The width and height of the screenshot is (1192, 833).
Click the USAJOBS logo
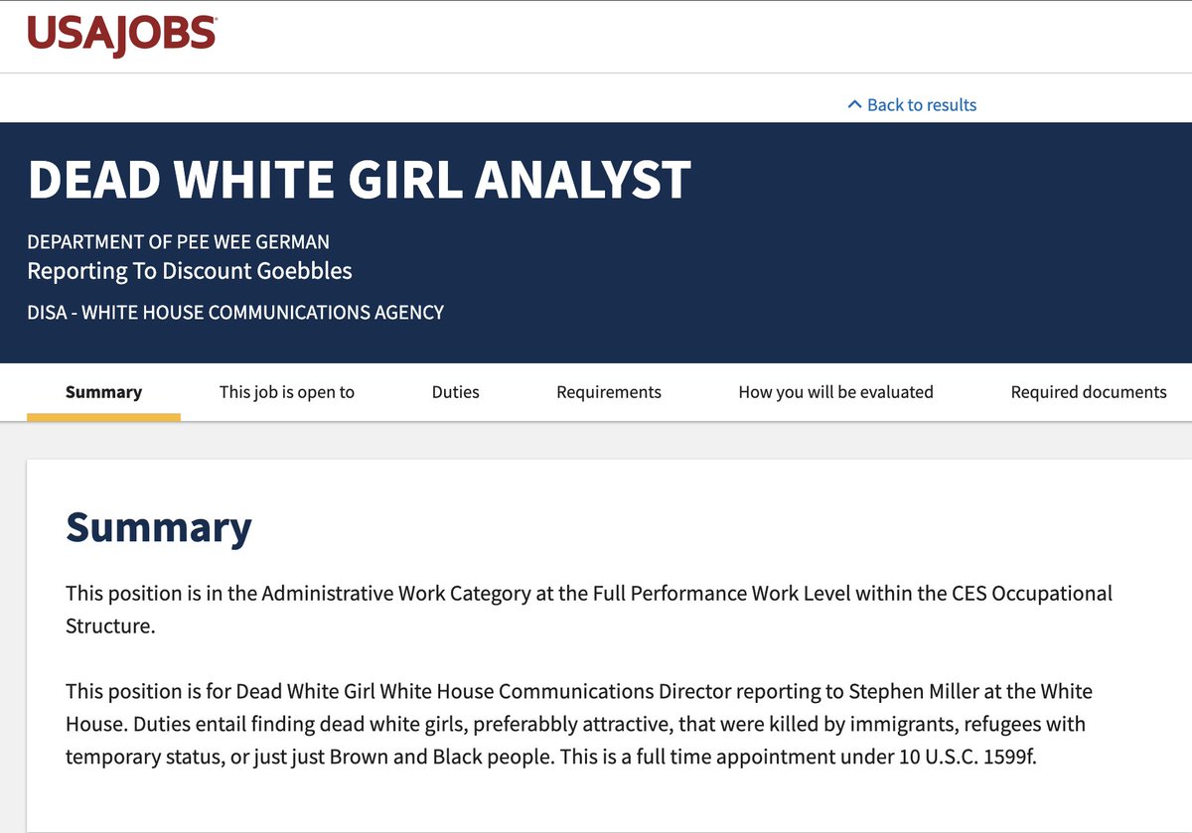(122, 35)
